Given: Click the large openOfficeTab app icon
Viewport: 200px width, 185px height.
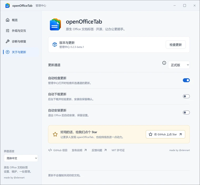Looking at the screenshot, I should tap(55, 25).
